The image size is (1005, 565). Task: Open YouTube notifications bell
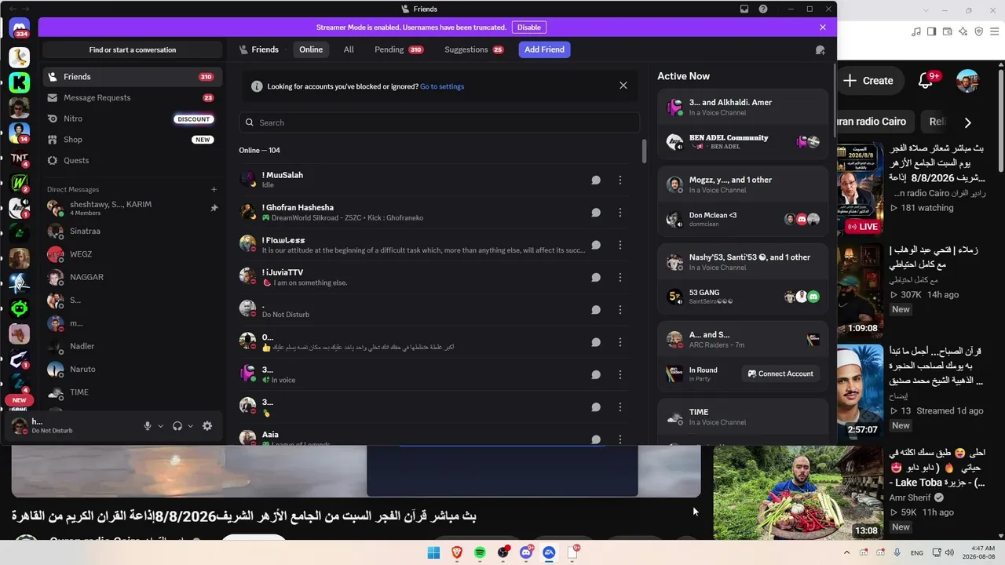[926, 80]
